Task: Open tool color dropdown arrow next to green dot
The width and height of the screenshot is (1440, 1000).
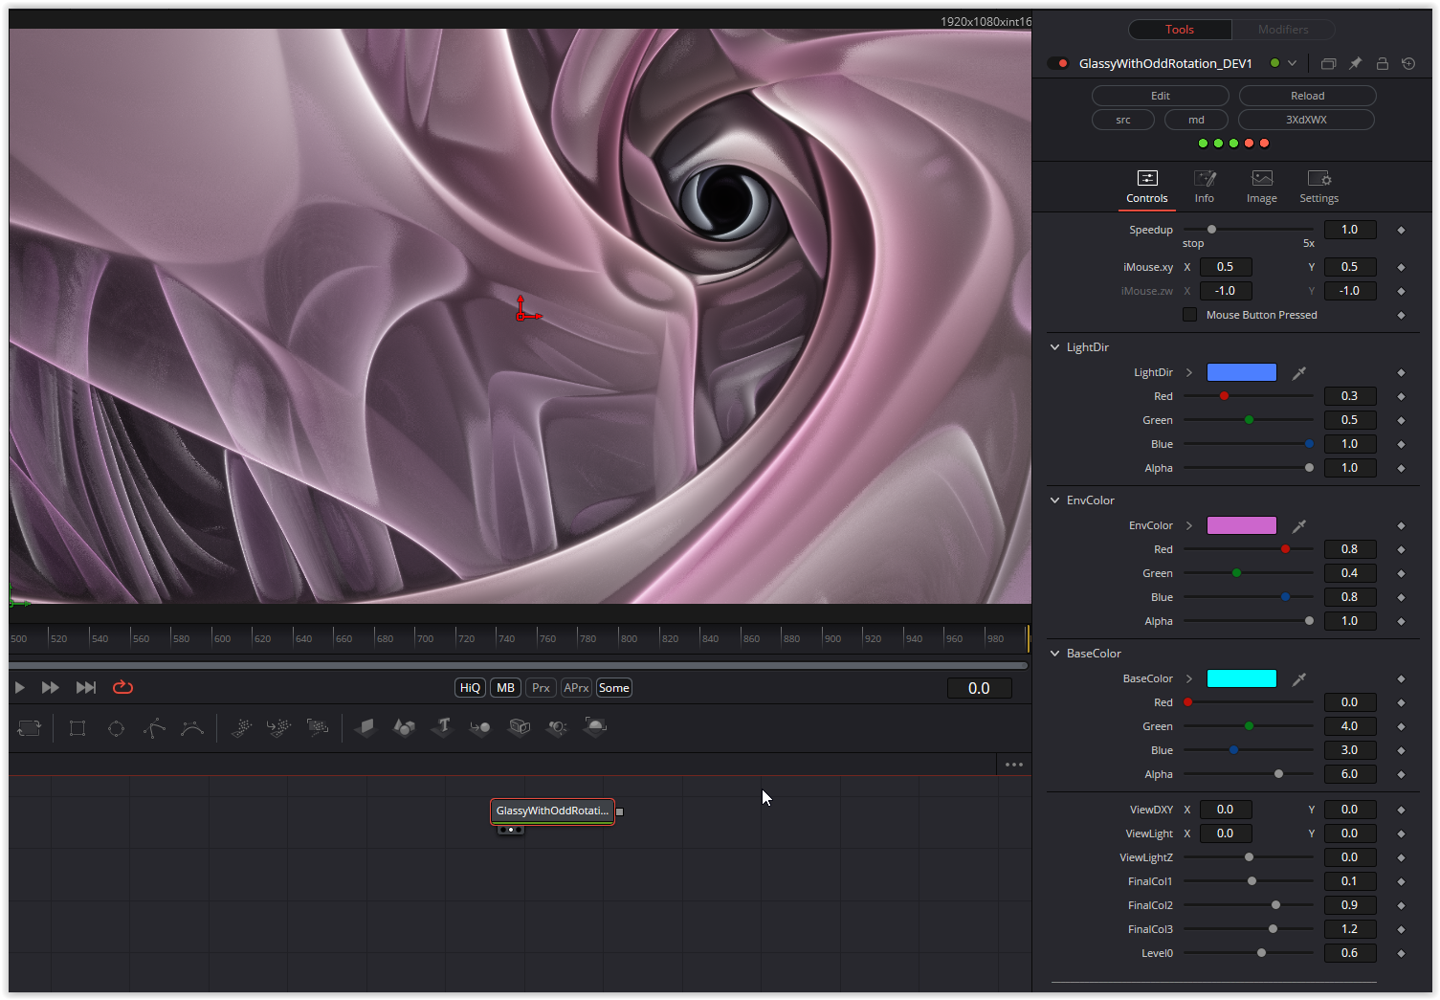Action: tap(1292, 63)
